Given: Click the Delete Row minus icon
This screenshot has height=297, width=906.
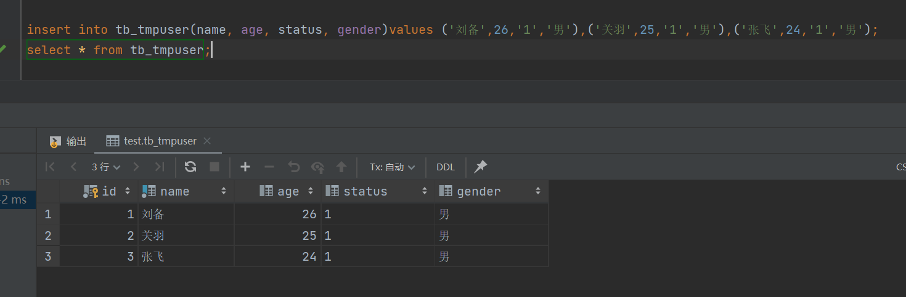Looking at the screenshot, I should 269,167.
